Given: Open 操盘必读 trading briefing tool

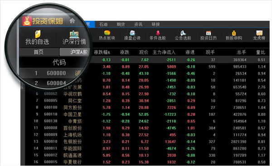Looking at the screenshot, I should pos(132,35).
